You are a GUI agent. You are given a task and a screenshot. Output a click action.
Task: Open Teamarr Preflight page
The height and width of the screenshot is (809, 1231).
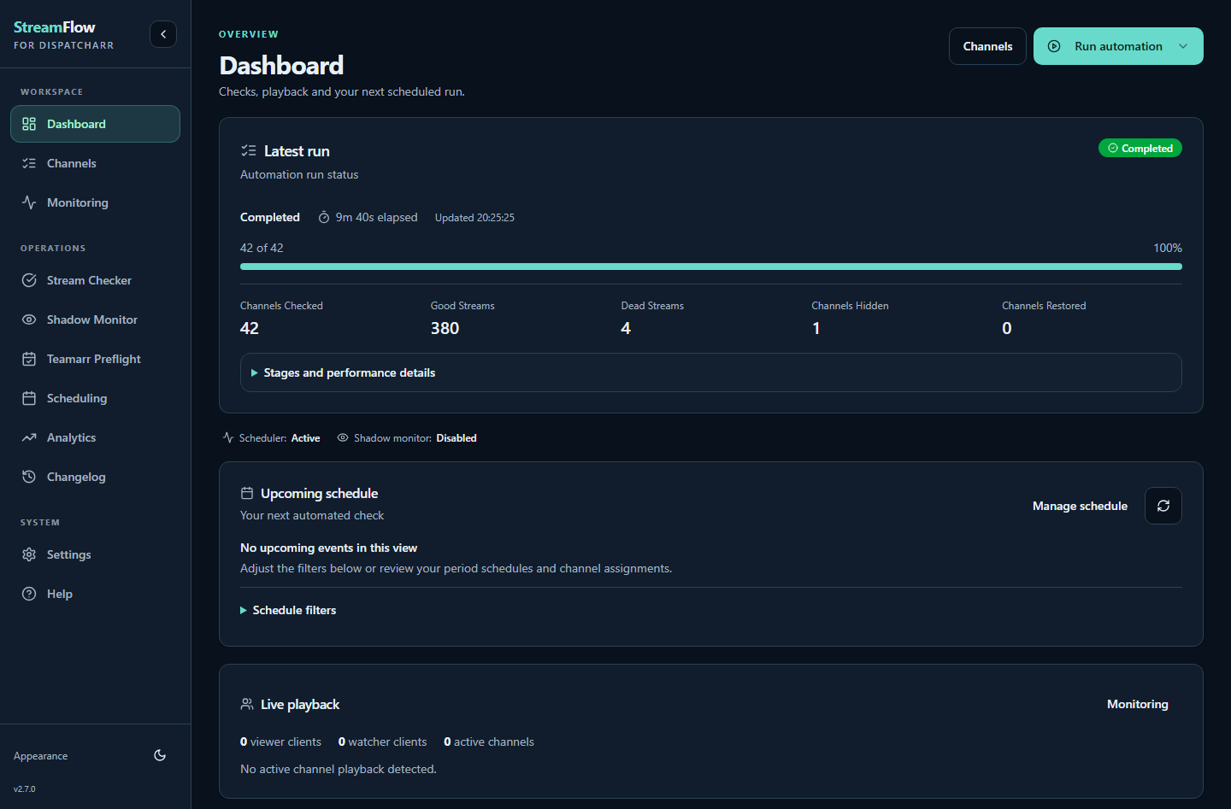point(95,359)
